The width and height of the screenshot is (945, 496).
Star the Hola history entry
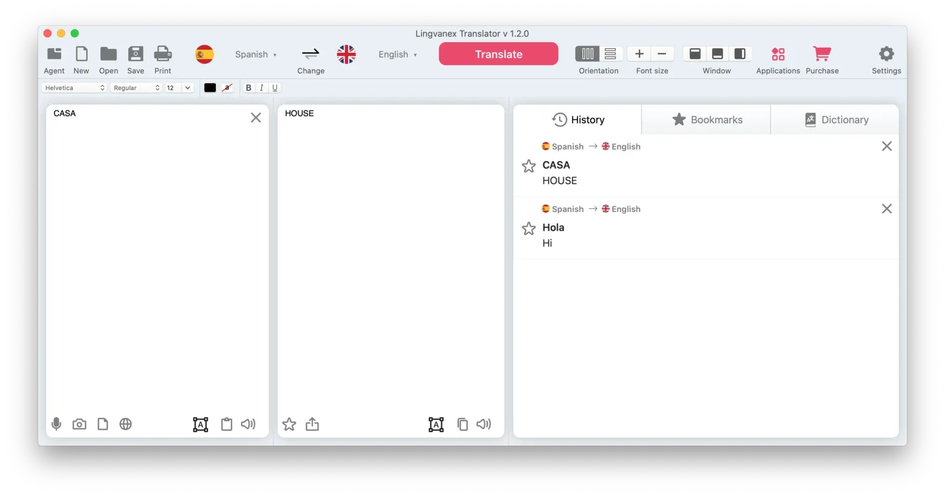tap(529, 229)
